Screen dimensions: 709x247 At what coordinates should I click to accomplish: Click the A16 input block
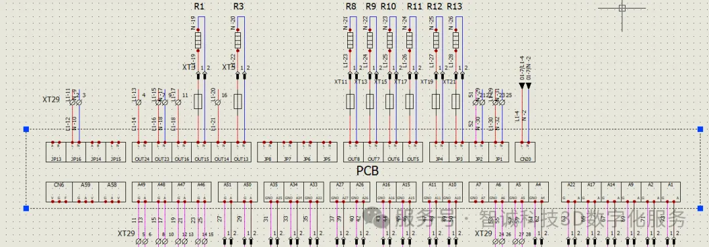tap(386, 192)
